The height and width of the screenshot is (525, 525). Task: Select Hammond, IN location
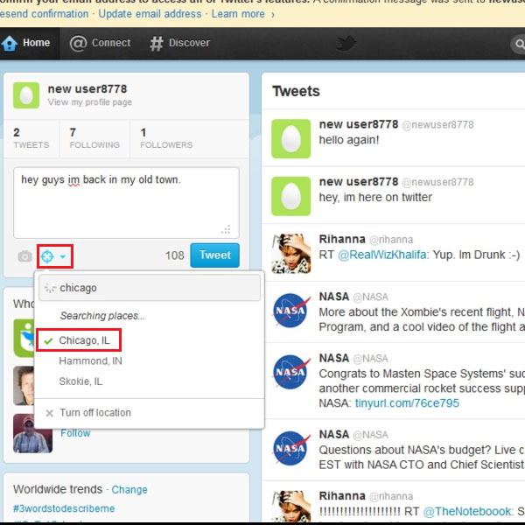coord(90,360)
